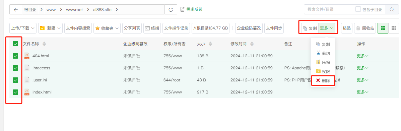The image size is (401, 131).
Task: Navigate to 根目录 in the breadcrumb
Action: click(30, 10)
